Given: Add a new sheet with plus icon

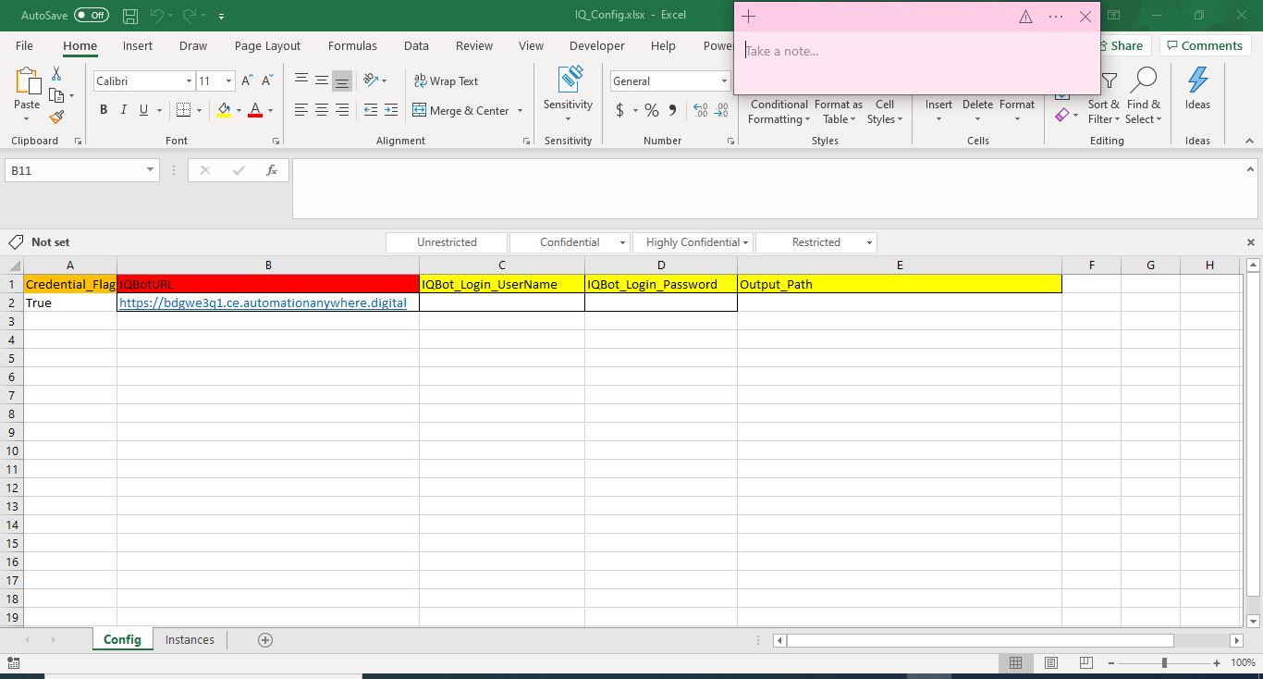Looking at the screenshot, I should 265,640.
